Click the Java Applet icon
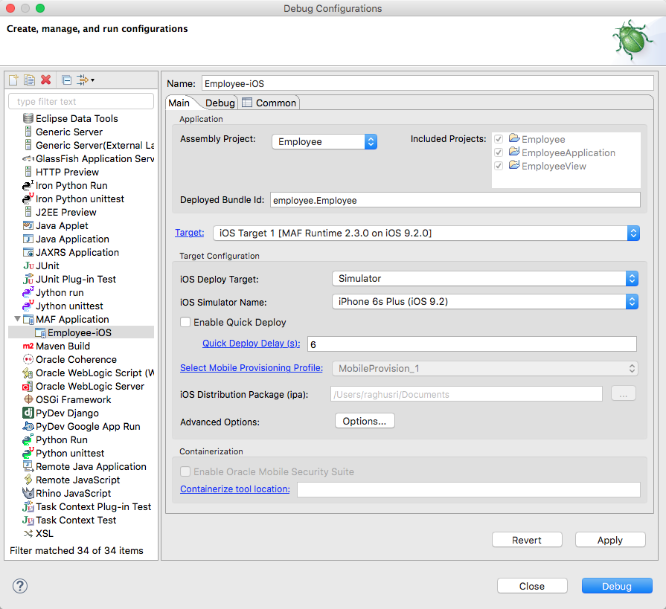This screenshot has height=609, width=666. pyautogui.click(x=28, y=225)
